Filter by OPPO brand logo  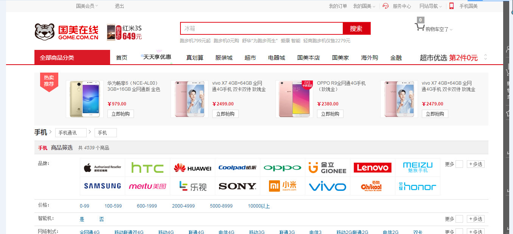283,167
